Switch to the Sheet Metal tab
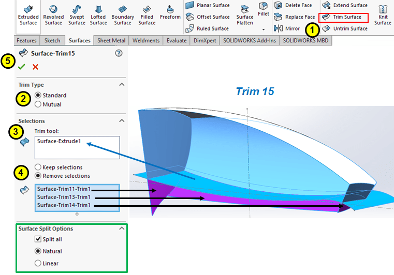The width and height of the screenshot is (394, 275). [x=111, y=40]
